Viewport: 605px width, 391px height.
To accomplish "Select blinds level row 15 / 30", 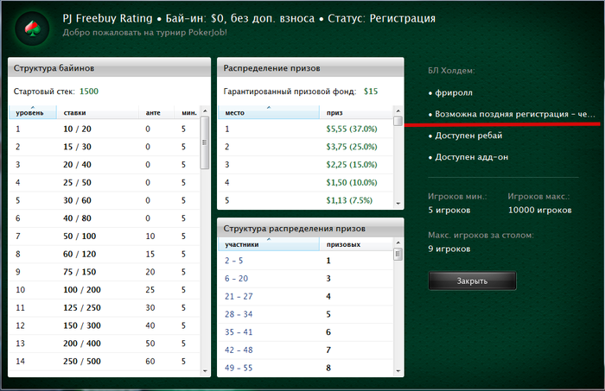I will tap(105, 147).
